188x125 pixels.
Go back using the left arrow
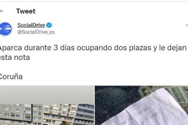pyautogui.click(x=1, y=11)
